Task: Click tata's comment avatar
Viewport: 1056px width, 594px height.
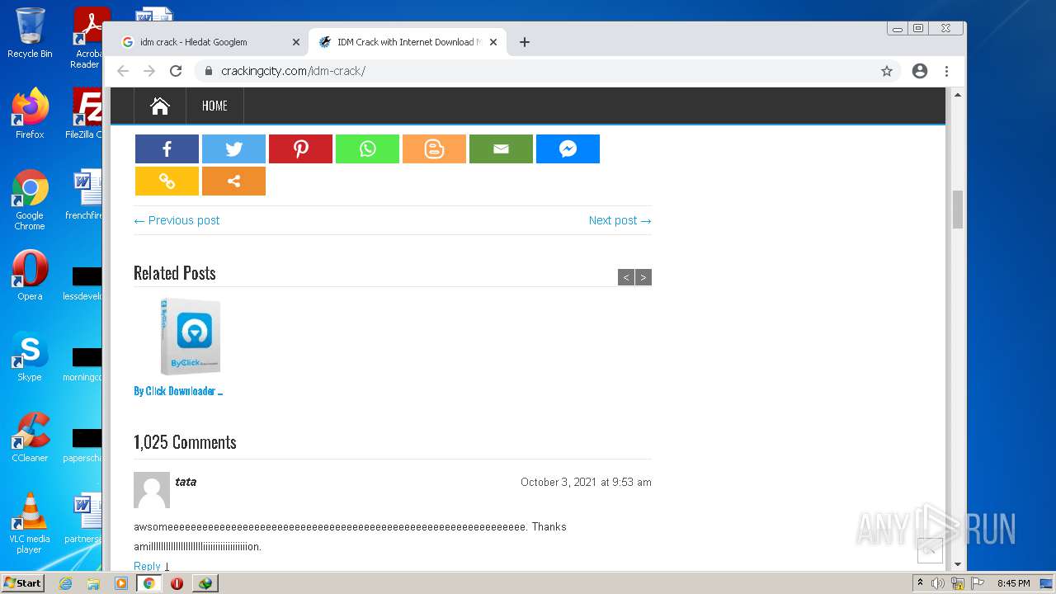Action: [152, 490]
